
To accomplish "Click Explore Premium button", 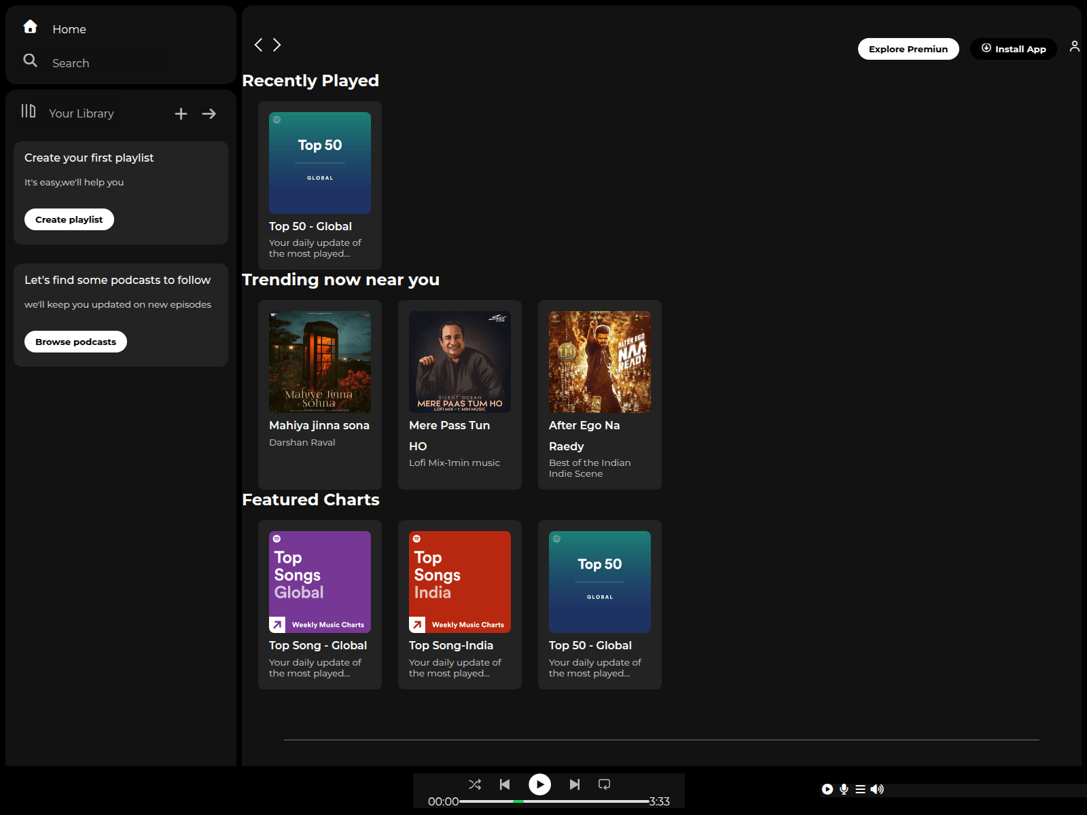I will 908,49.
